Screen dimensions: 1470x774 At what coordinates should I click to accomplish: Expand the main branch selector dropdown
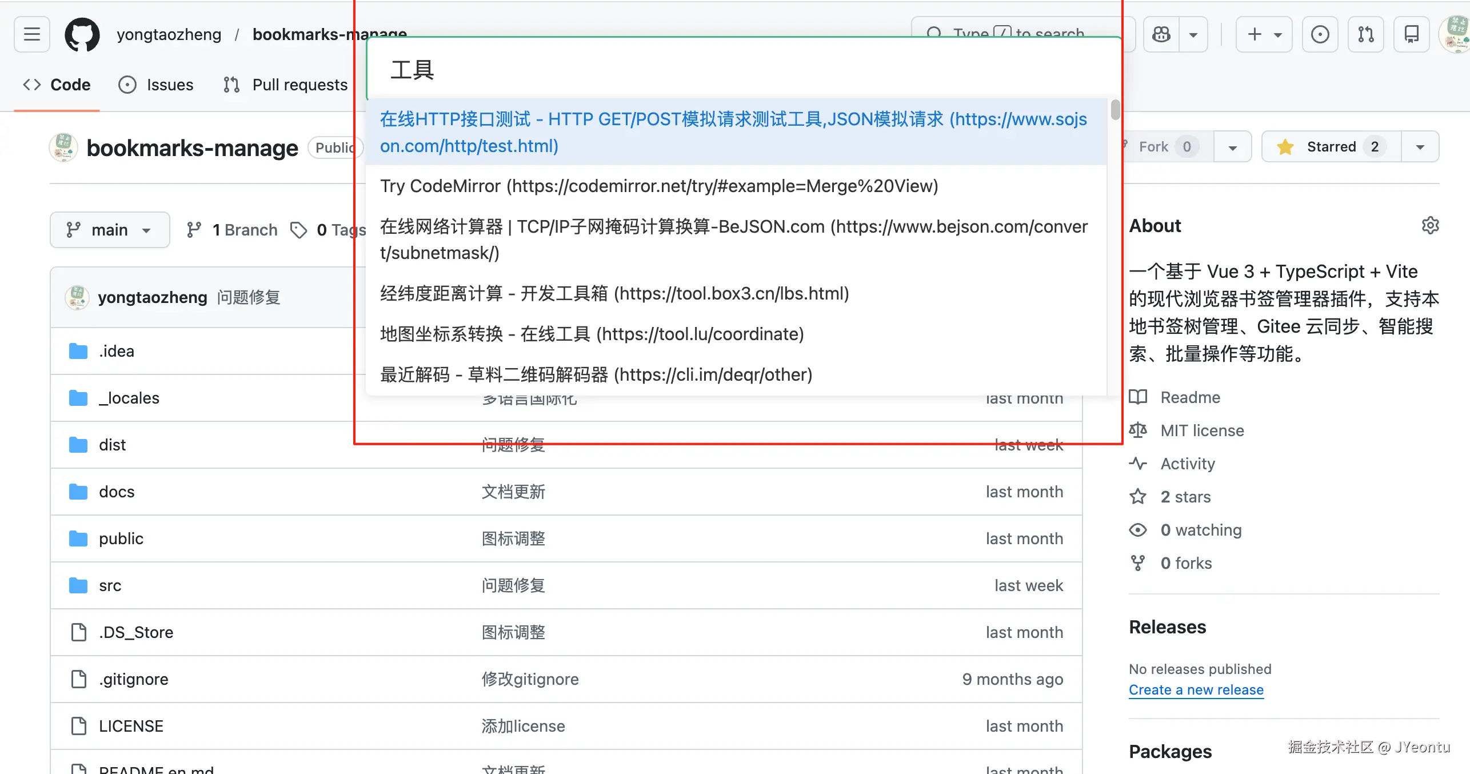click(110, 230)
